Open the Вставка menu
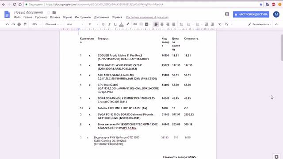 55,17
